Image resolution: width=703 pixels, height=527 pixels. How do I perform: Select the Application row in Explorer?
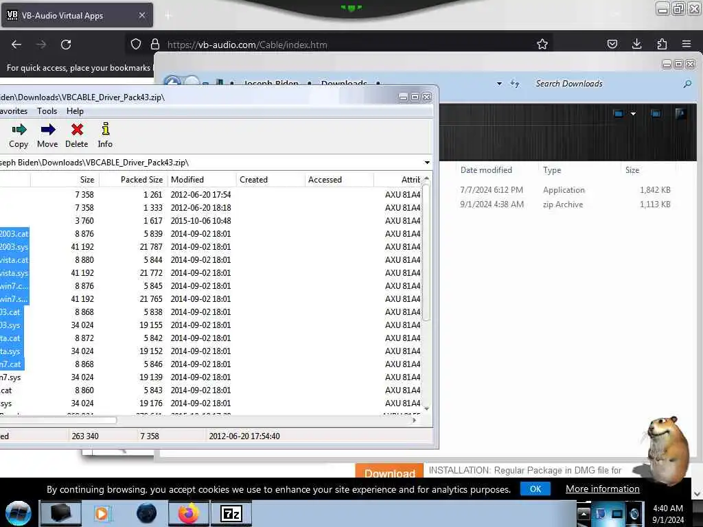point(566,190)
